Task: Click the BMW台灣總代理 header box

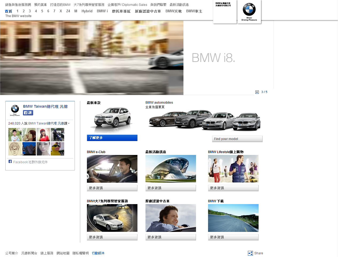Action: coord(225,12)
